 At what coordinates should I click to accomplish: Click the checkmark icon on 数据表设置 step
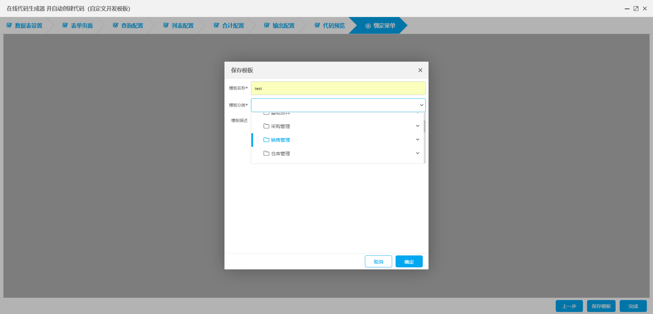point(9,25)
